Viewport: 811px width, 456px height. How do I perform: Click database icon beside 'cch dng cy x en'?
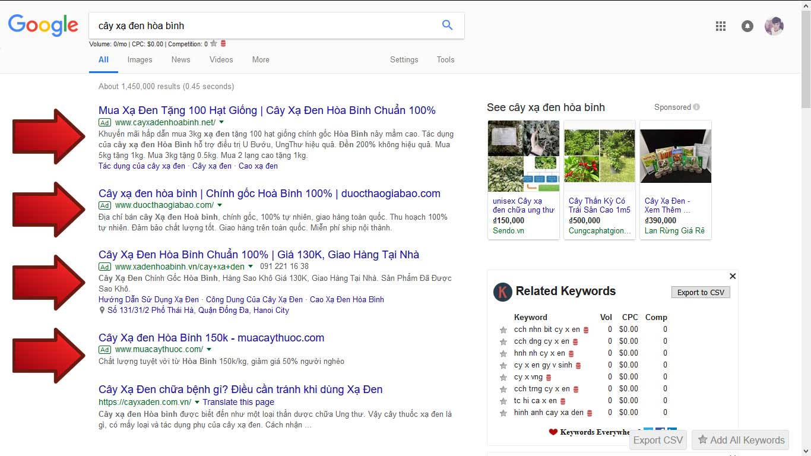[x=575, y=341]
